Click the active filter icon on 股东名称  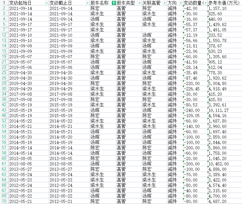(114, 3)
